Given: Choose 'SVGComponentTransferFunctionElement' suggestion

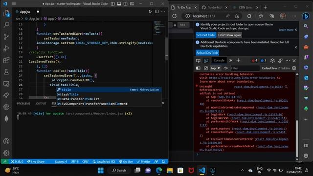Looking at the screenshot, I should pos(109,104).
